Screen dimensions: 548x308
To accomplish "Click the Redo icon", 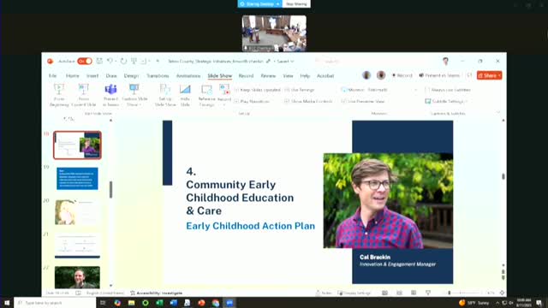I will click(x=123, y=61).
